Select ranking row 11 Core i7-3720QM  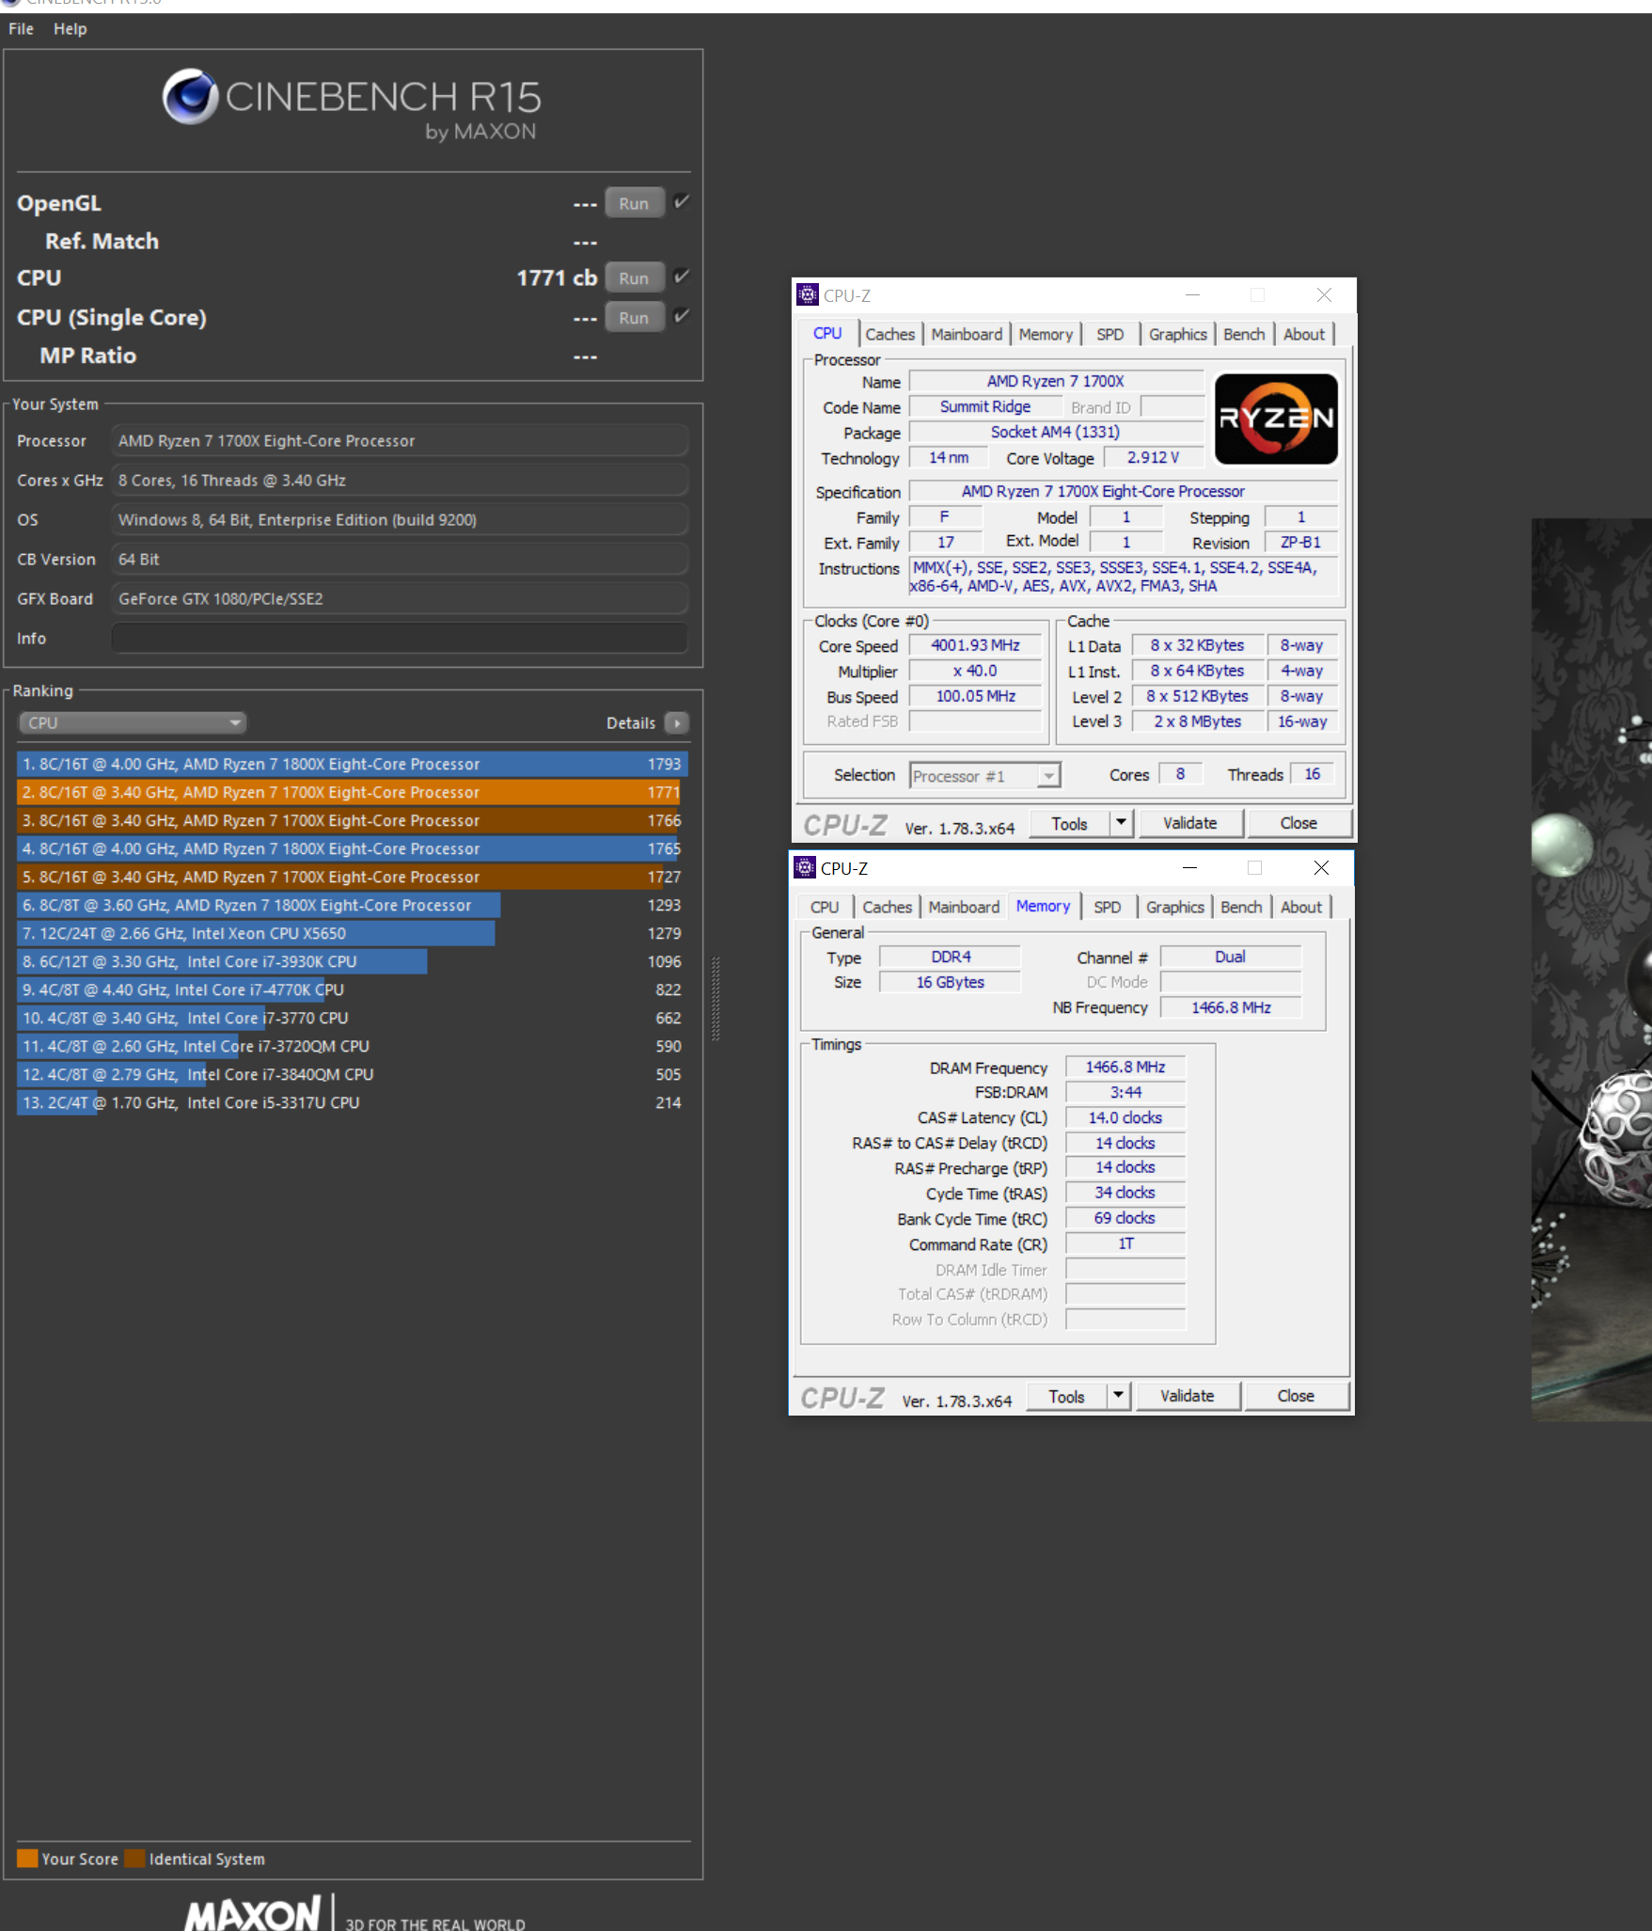(x=352, y=1046)
